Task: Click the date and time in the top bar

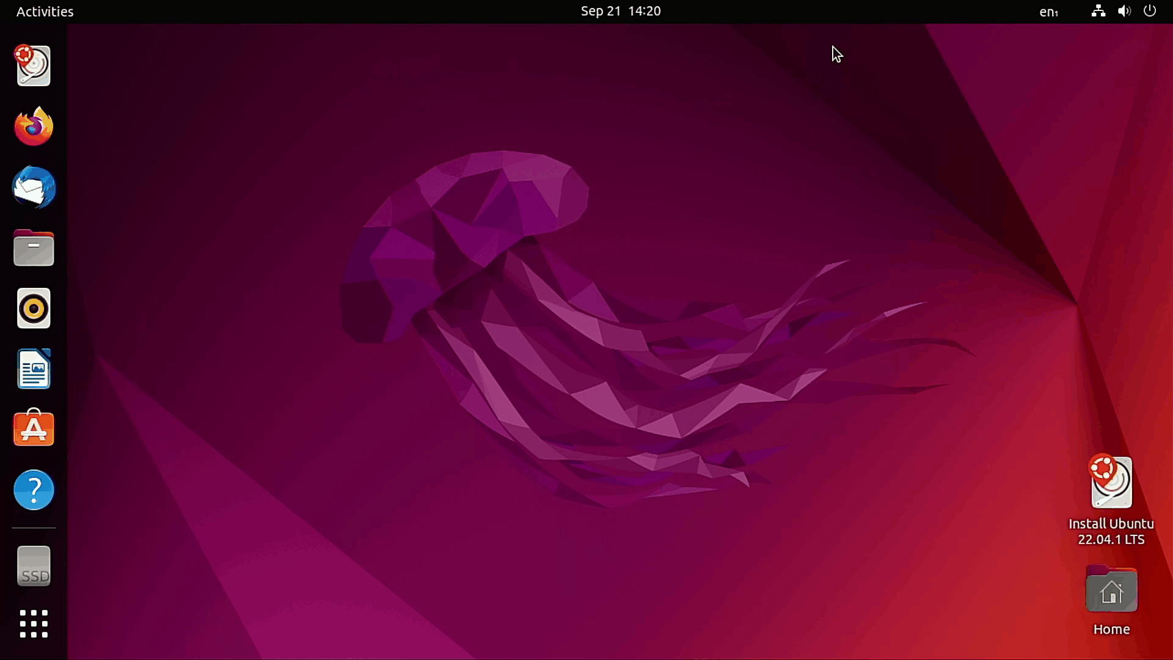Action: pos(620,10)
